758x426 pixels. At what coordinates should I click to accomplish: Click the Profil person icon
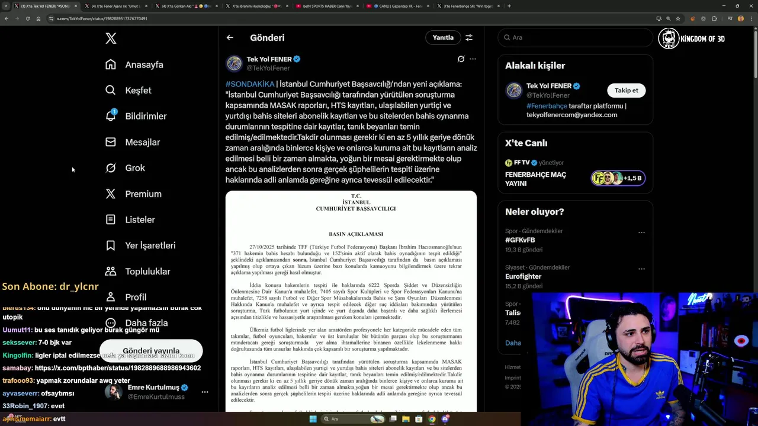[111, 297]
